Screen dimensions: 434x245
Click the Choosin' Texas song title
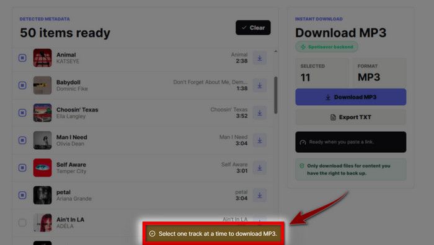point(77,110)
